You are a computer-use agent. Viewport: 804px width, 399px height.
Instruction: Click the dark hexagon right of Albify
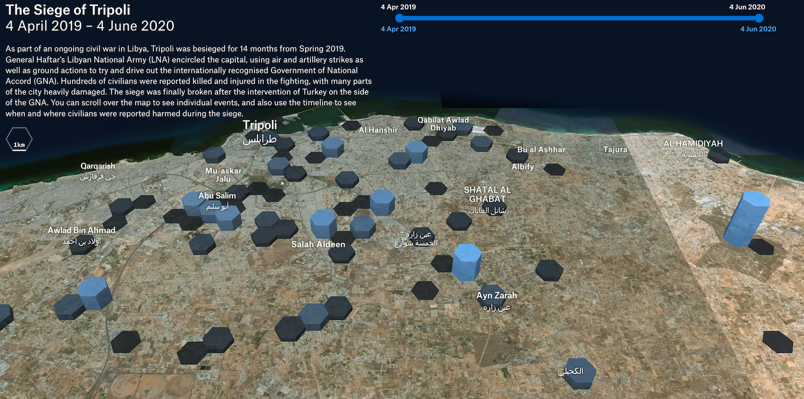point(554,169)
